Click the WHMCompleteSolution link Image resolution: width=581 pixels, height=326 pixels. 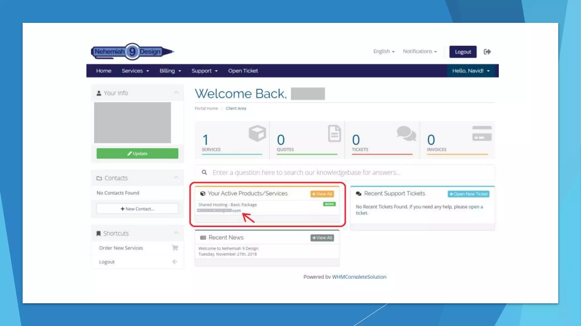[359, 277]
